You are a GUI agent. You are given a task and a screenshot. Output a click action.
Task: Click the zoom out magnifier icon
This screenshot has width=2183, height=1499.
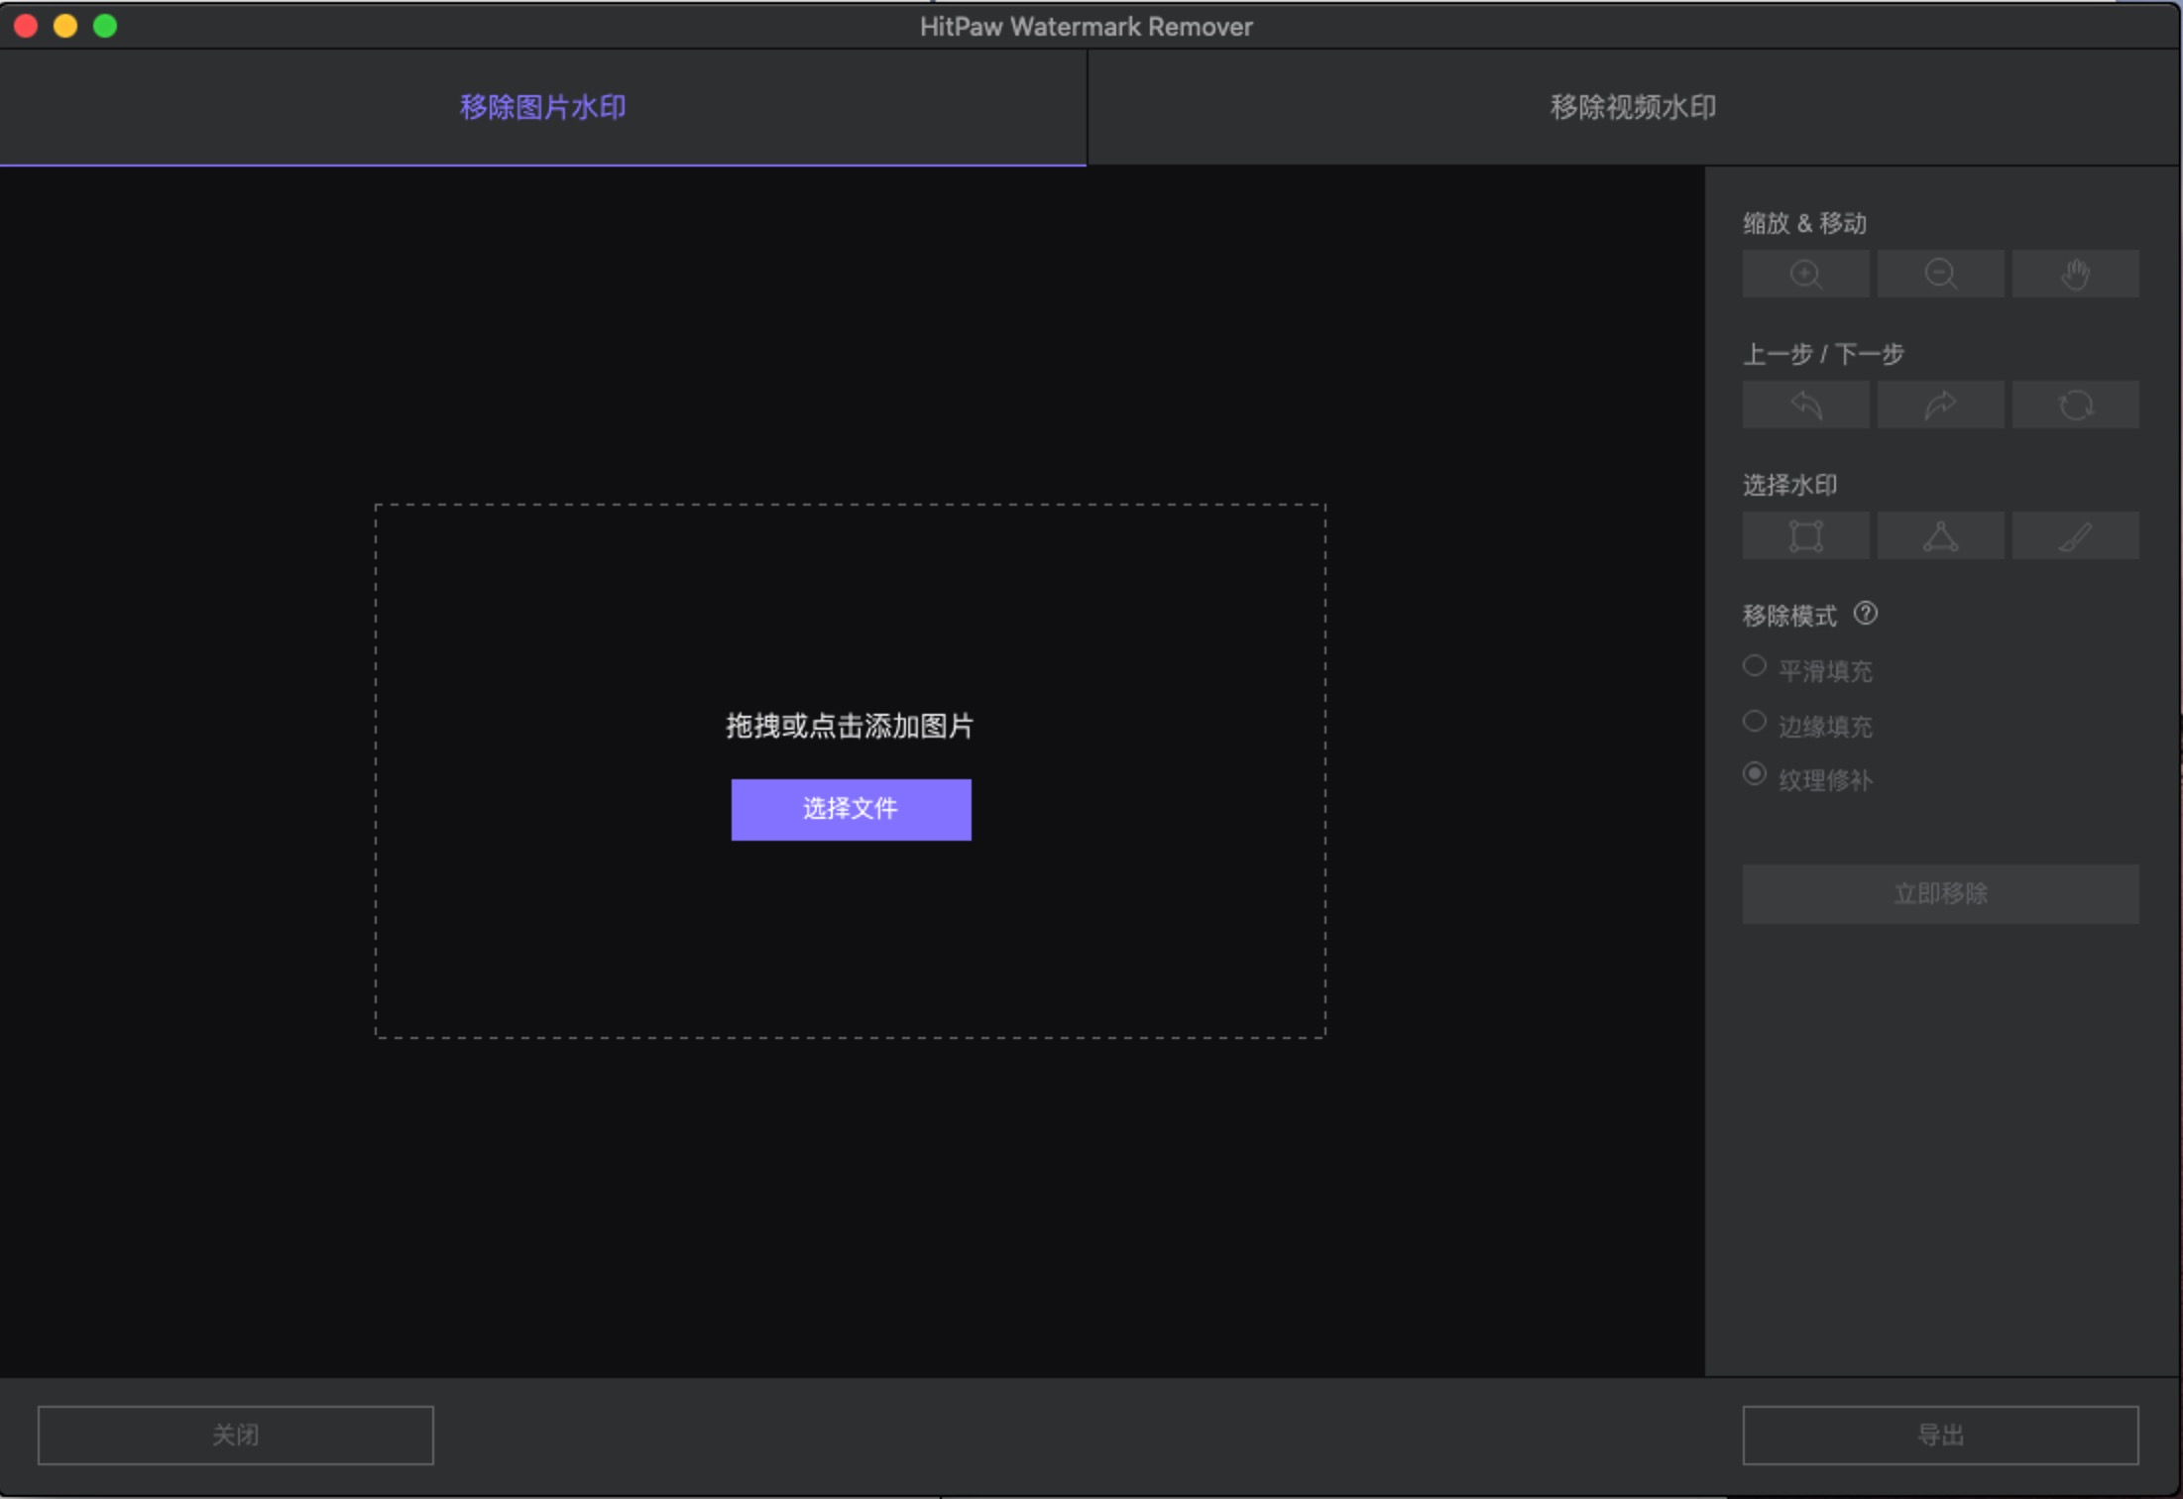[x=1940, y=274]
